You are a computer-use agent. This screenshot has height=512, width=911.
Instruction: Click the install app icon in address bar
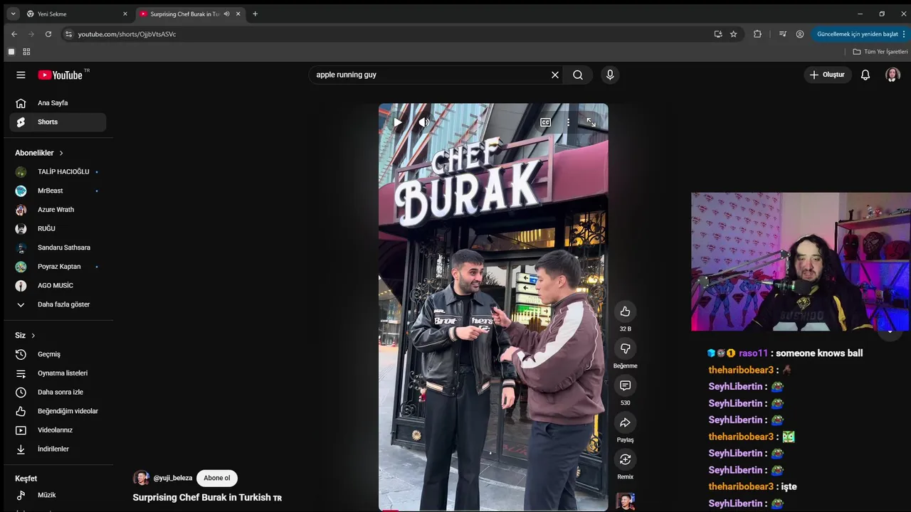click(718, 34)
